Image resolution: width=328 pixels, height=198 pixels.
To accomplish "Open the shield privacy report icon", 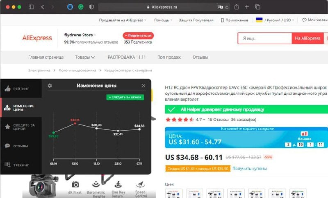I will 91,7.
